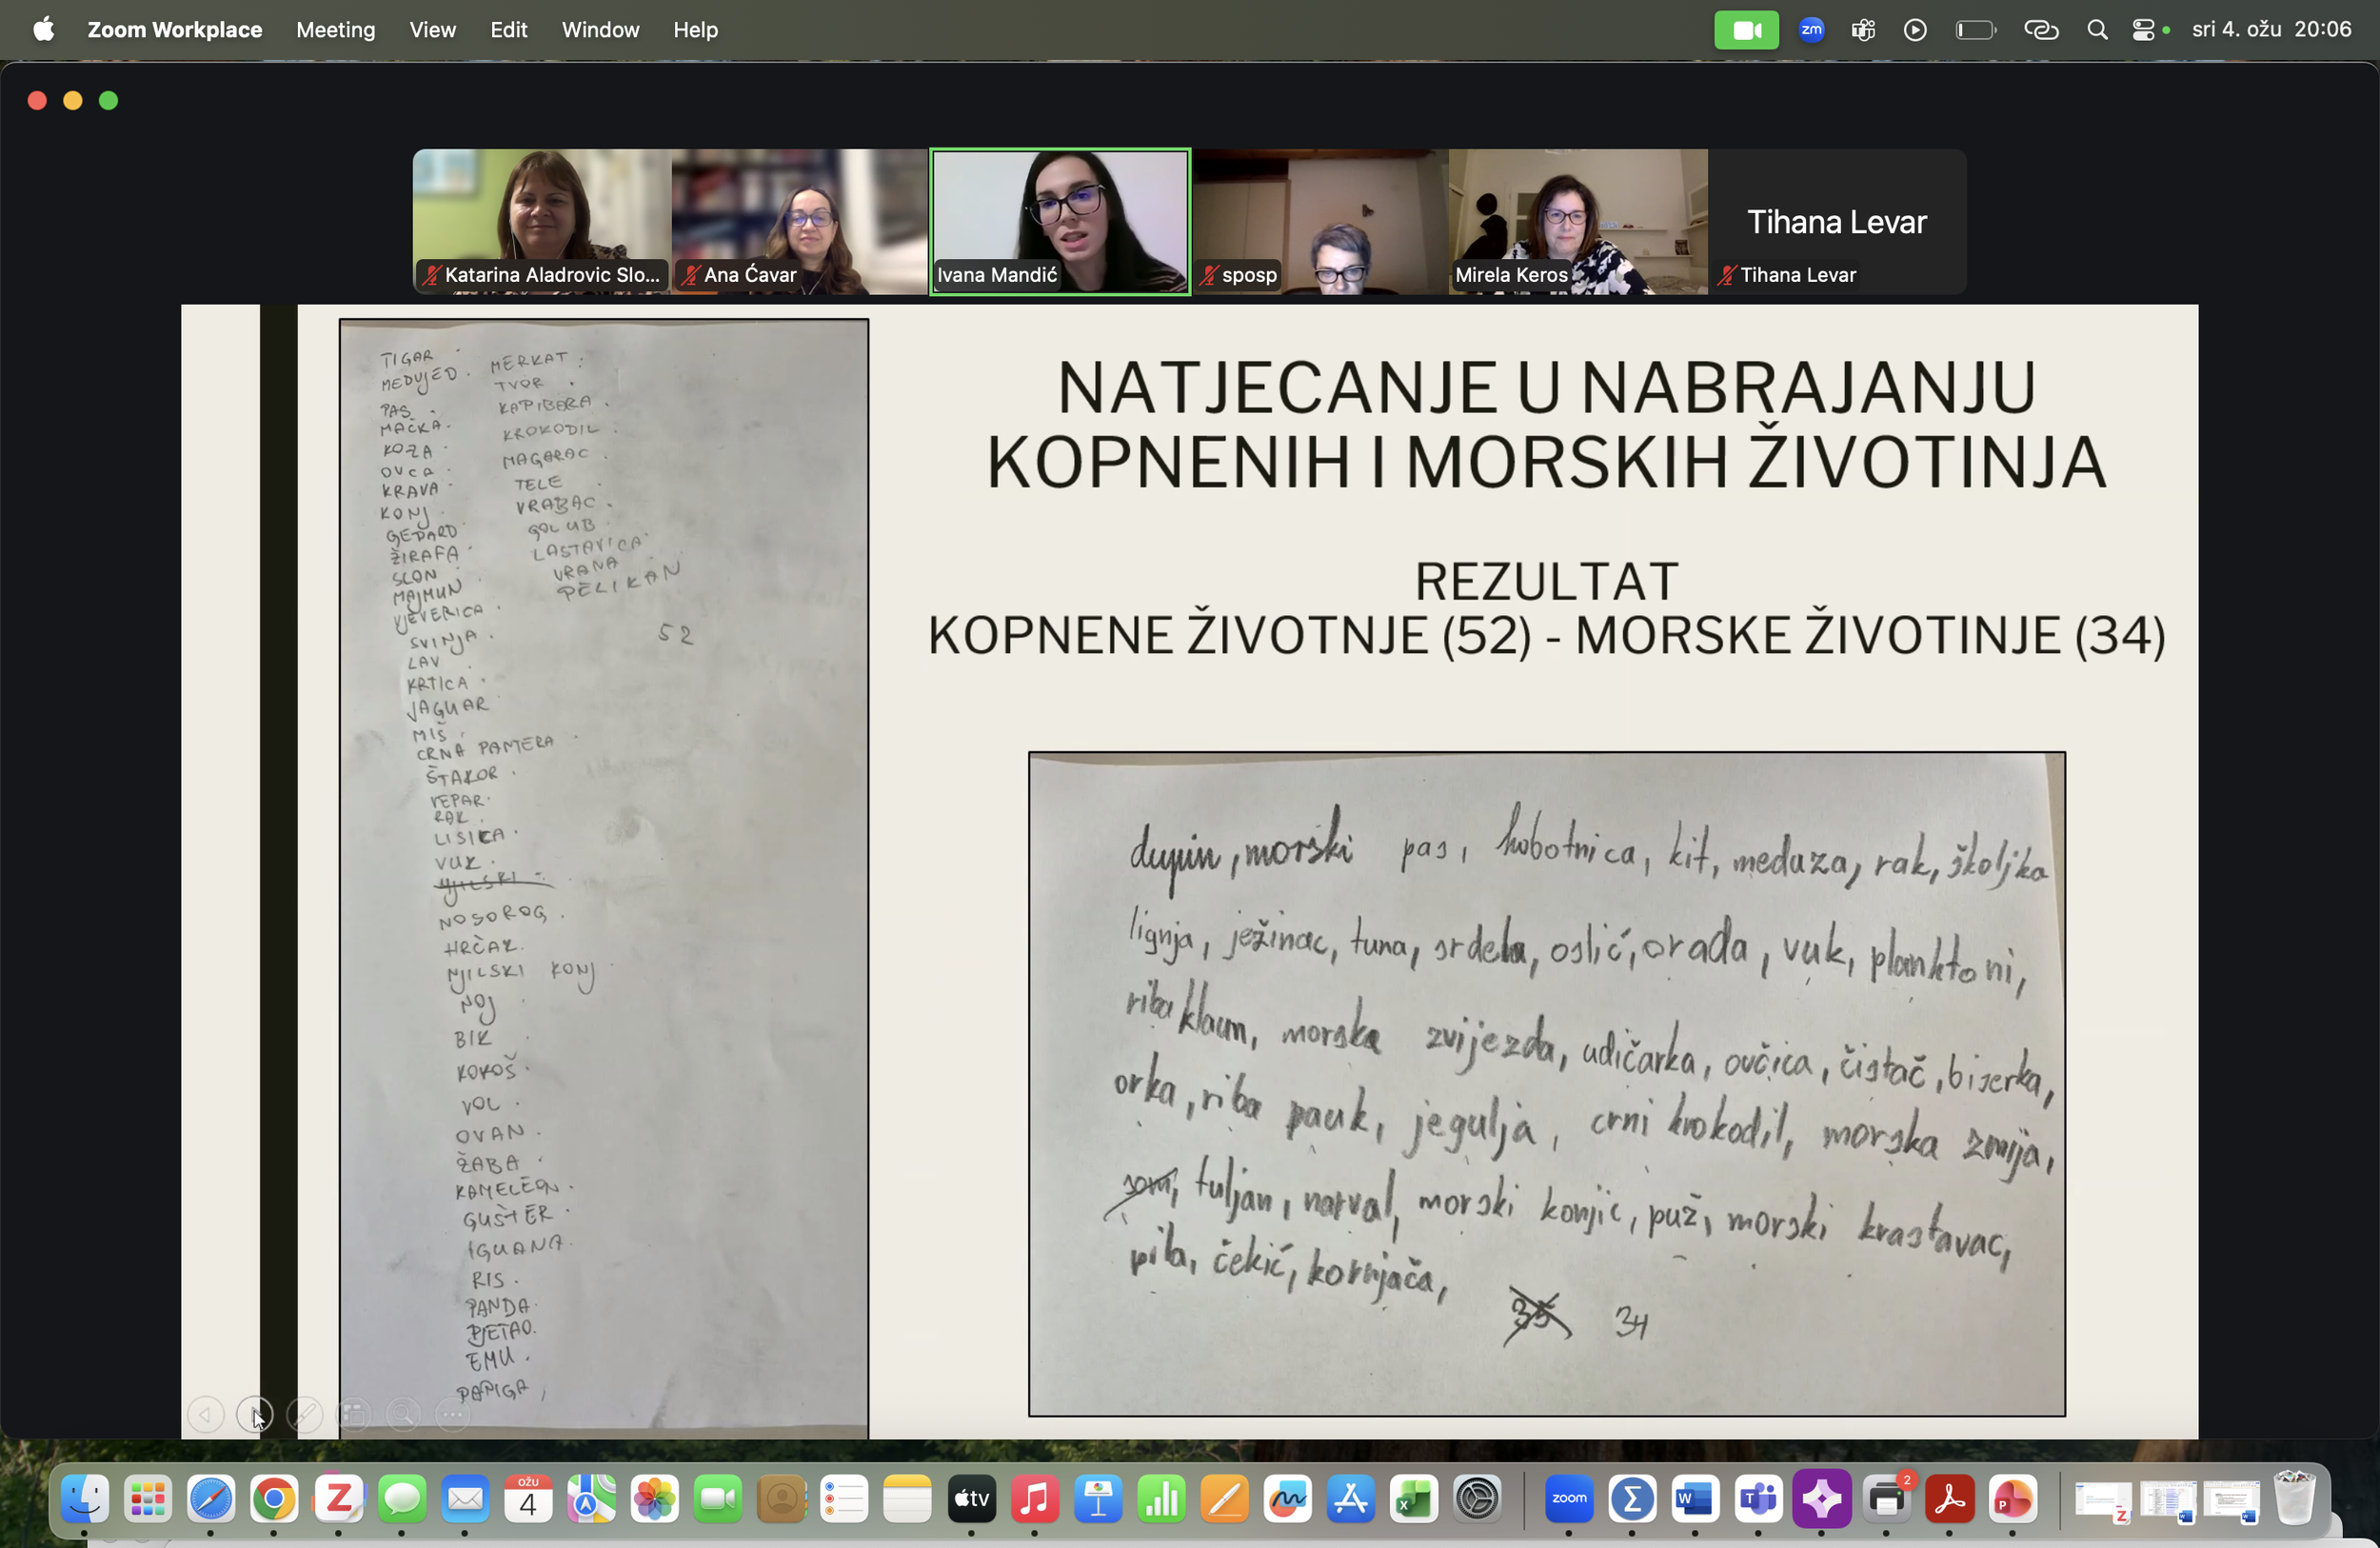Select Mirela Keros's video thumbnail
Screen dimensions: 2380x1548
click(1579, 222)
